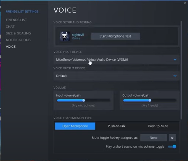
Task: Click the mute hotkey None button
Action: [x=154, y=138]
